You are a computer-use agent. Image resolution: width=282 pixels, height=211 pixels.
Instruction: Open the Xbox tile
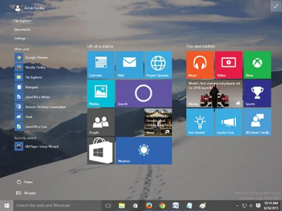click(x=257, y=65)
